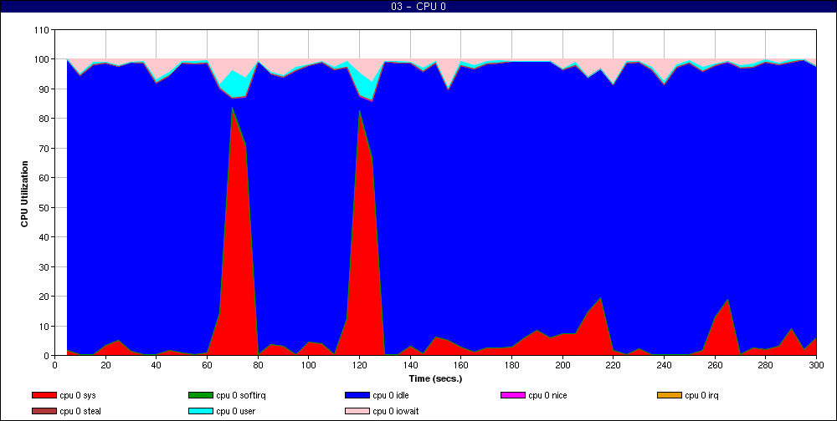Click the green cpu 0 softirq legend swatch
Image resolution: width=837 pixels, height=421 pixels.
pos(201,395)
